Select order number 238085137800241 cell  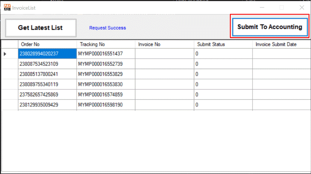click(x=47, y=74)
